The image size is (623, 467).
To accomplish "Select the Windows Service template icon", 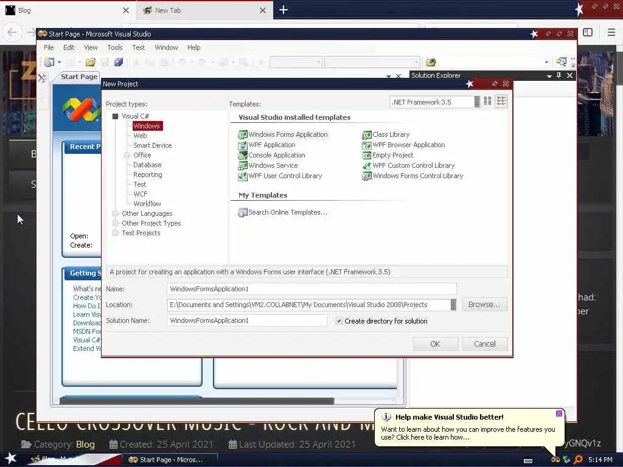I will tap(242, 165).
